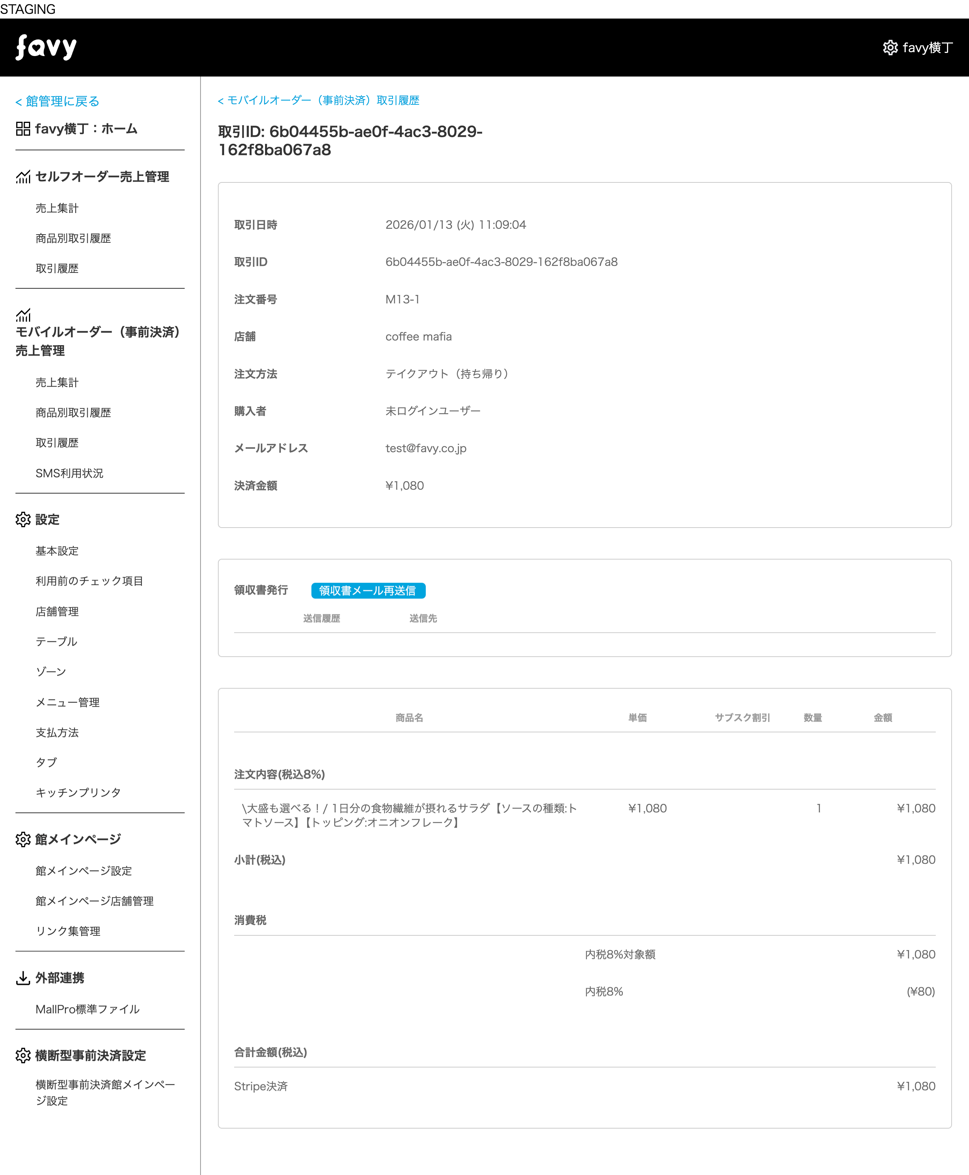Click the gear icon beside 館メインページ
This screenshot has width=969, height=1175.
tap(23, 840)
